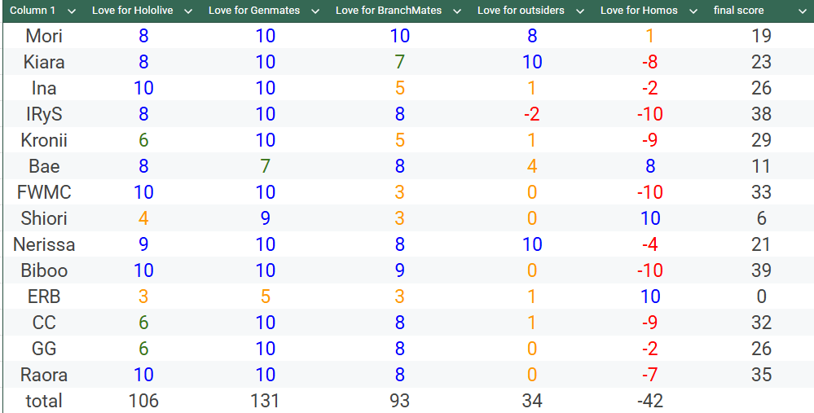Select Bae's Love for outsiders value 4
Image resolution: width=814 pixels, height=413 pixels.
click(532, 166)
